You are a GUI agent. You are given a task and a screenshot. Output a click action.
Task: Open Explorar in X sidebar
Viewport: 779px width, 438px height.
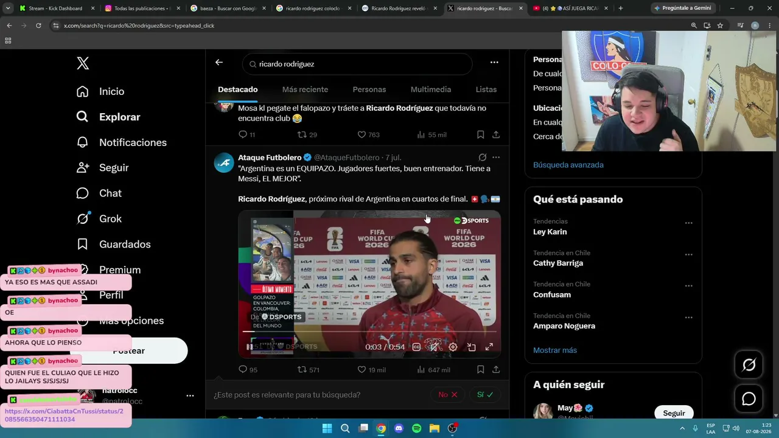[x=108, y=117]
